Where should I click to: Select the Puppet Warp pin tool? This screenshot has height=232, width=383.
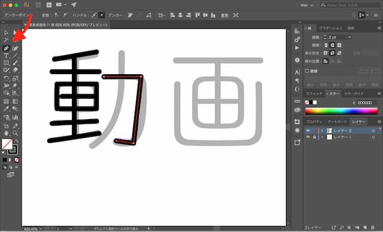[15, 86]
